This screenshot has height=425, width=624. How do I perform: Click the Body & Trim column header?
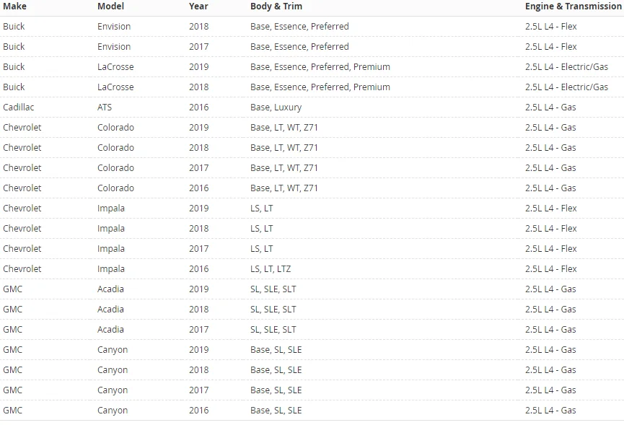(276, 6)
